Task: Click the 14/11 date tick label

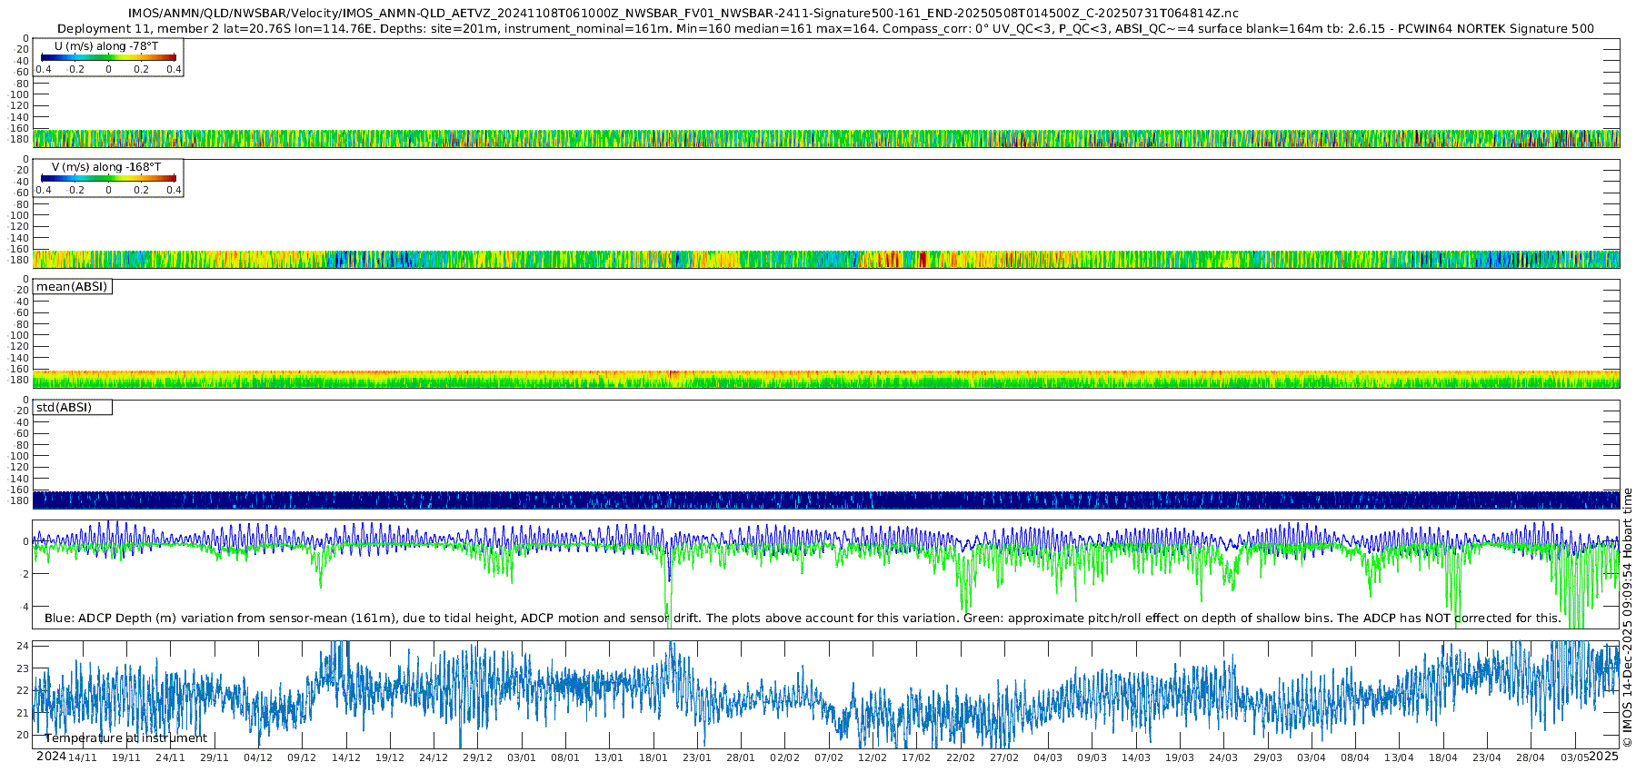Action: 82,758
